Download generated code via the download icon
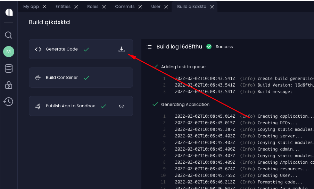The width and height of the screenshot is (314, 189). (x=122, y=49)
